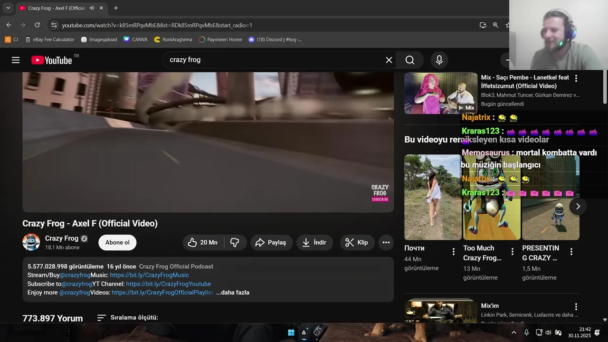Open options for Saçı Pembe mix
608x342 pixels.
click(x=576, y=78)
